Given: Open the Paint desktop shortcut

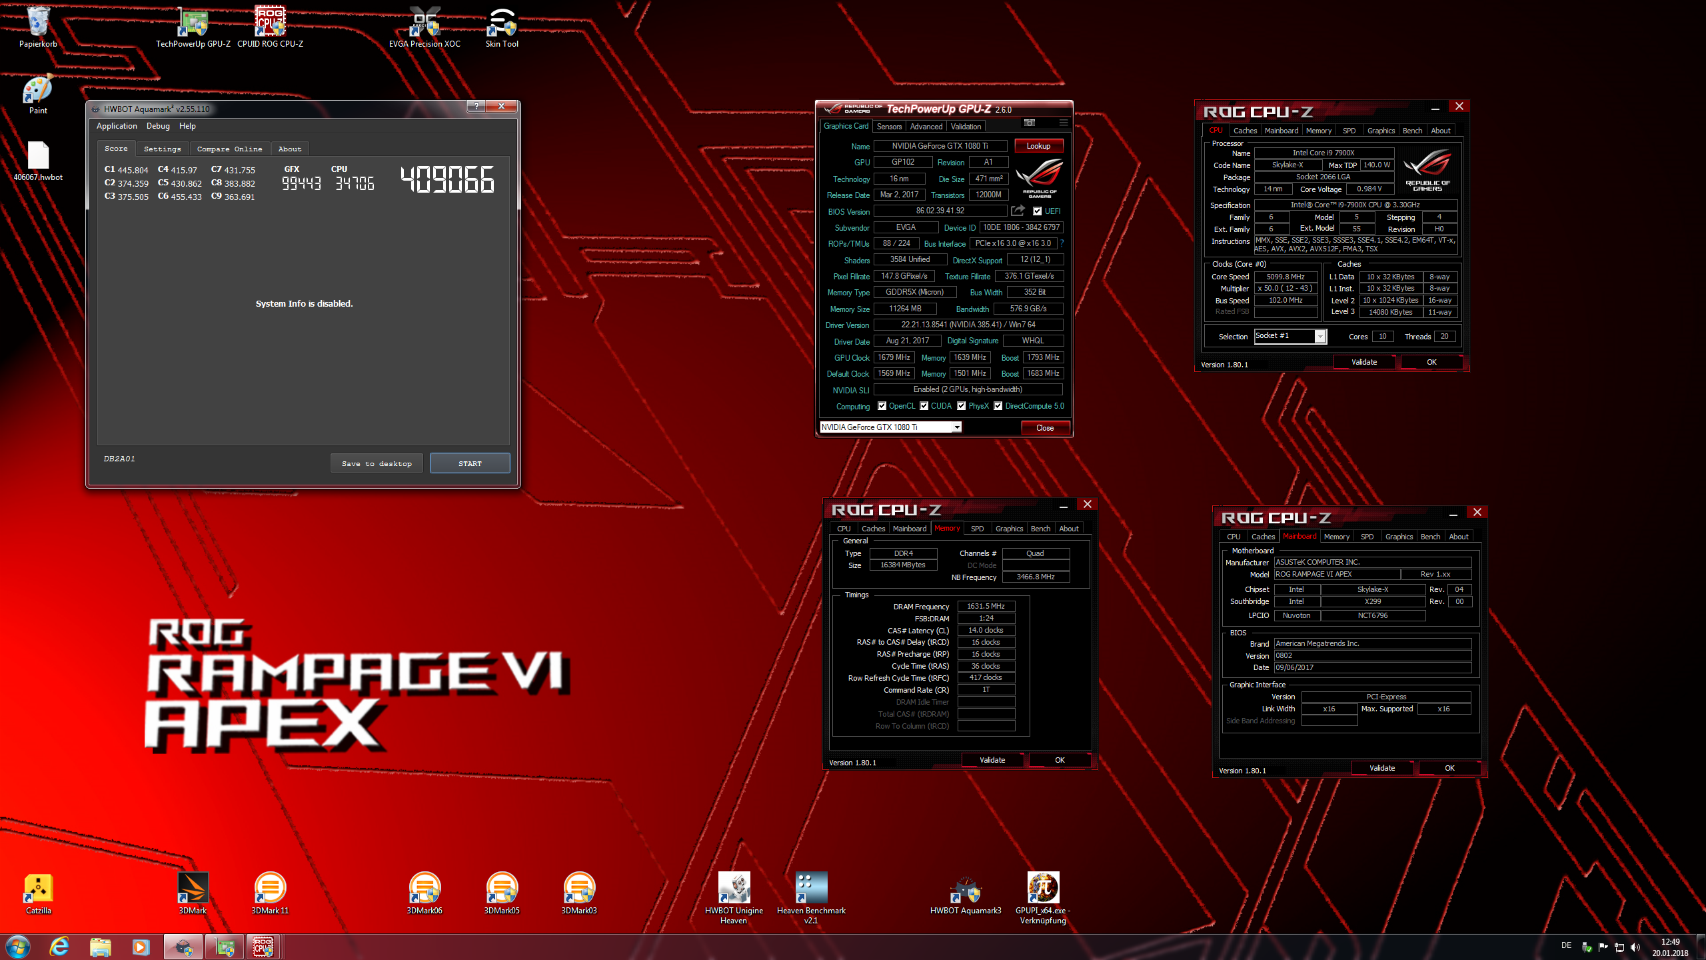Looking at the screenshot, I should point(38,93).
